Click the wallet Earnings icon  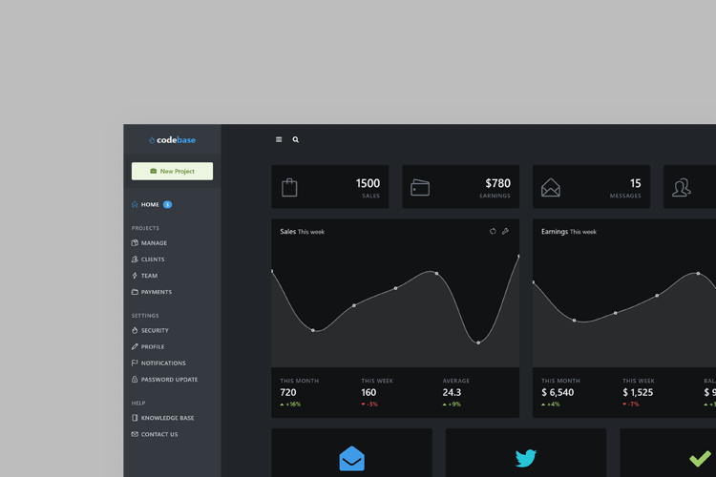[420, 188]
